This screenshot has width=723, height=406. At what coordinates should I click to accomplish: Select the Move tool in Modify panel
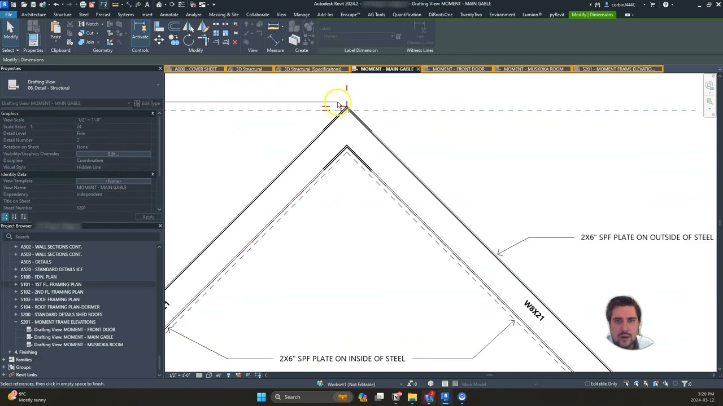point(159,39)
